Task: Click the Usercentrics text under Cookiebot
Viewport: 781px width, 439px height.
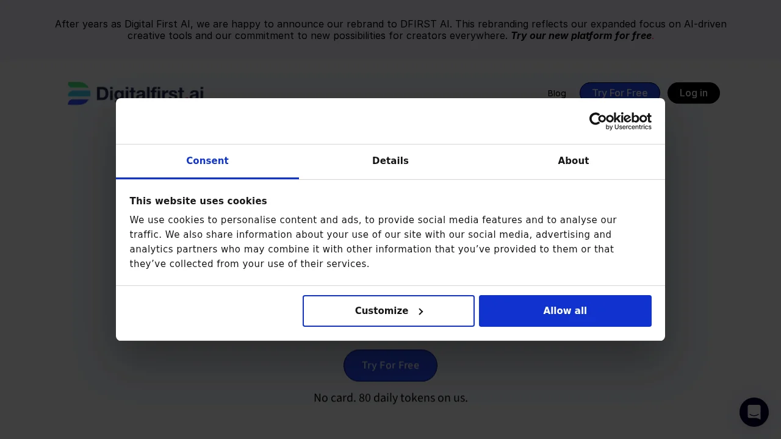Action: pyautogui.click(x=629, y=127)
